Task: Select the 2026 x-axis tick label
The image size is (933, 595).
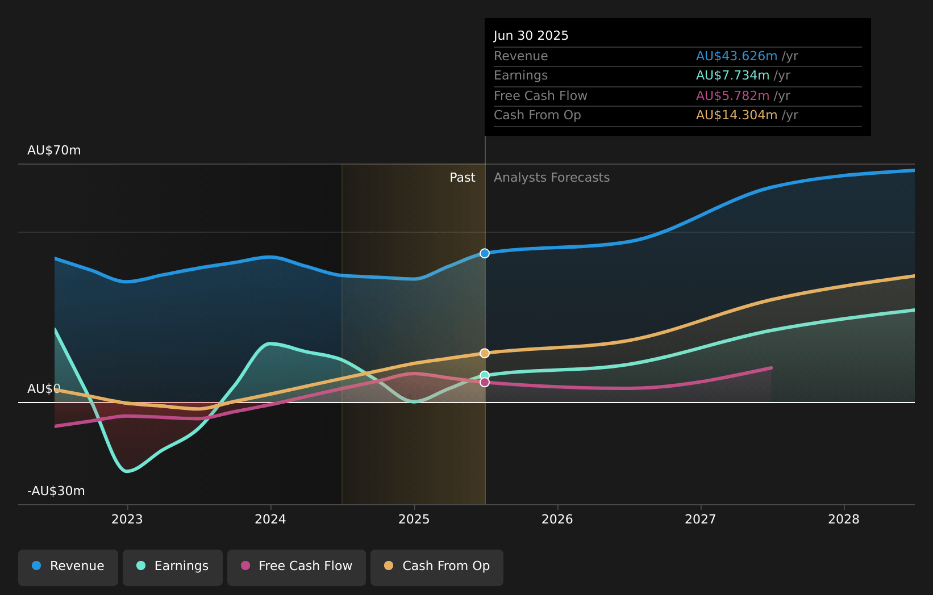Action: pos(557,519)
